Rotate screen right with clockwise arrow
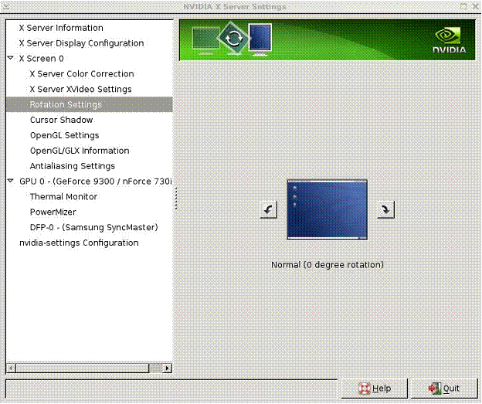Image resolution: width=482 pixels, height=404 pixels. click(385, 209)
